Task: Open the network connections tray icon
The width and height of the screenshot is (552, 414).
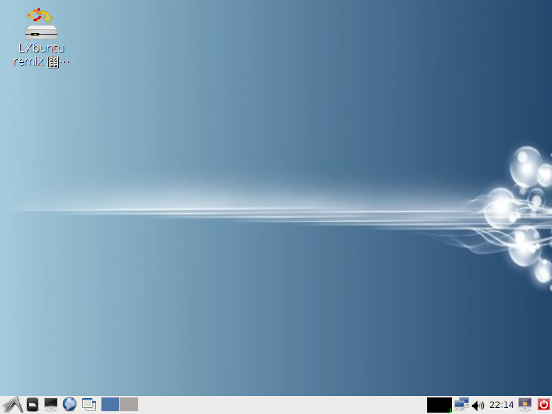Action: (x=461, y=404)
